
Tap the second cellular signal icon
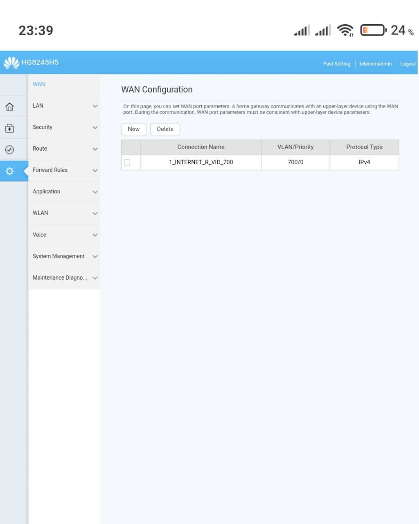[323, 30]
